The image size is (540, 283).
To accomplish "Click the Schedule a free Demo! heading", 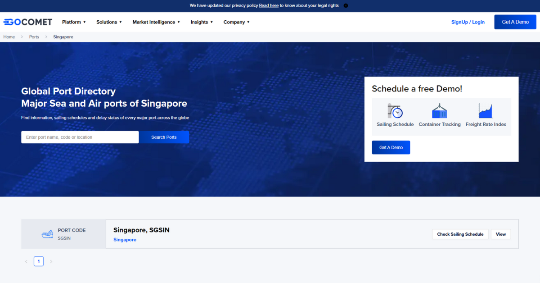I will click(x=417, y=89).
